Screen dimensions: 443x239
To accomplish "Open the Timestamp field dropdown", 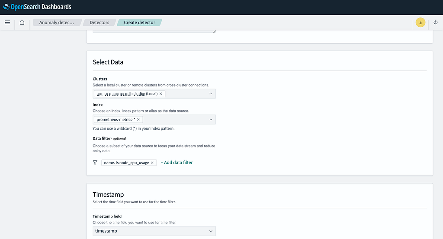I will pyautogui.click(x=154, y=231).
